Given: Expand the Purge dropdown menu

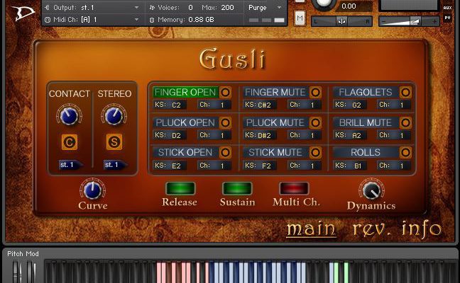Looking at the screenshot, I should click(265, 7).
